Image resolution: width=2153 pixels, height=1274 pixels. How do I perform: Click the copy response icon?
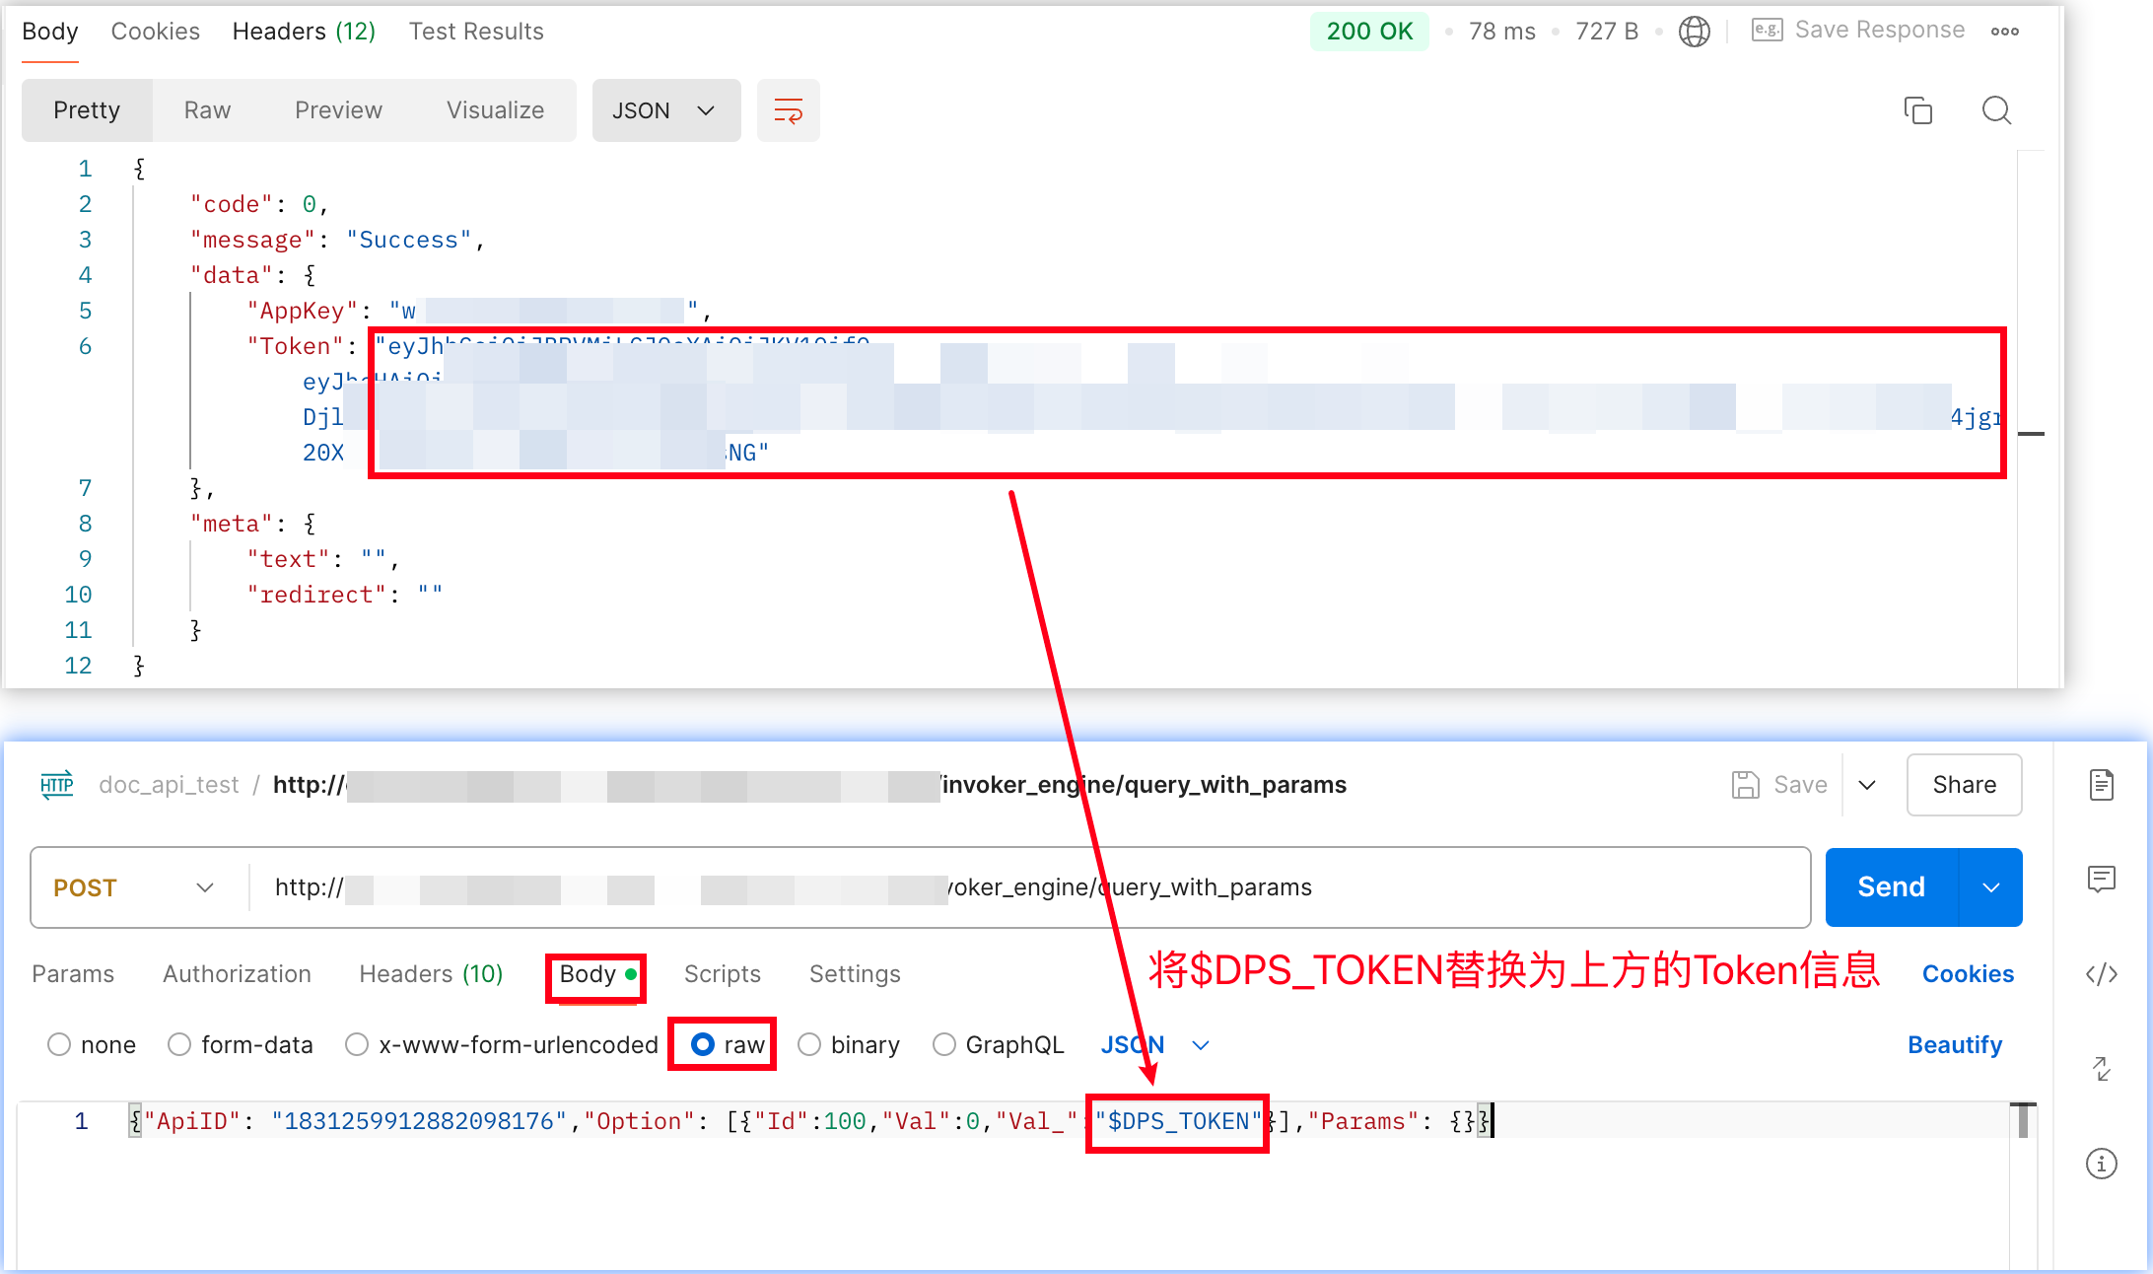pos(1917,110)
